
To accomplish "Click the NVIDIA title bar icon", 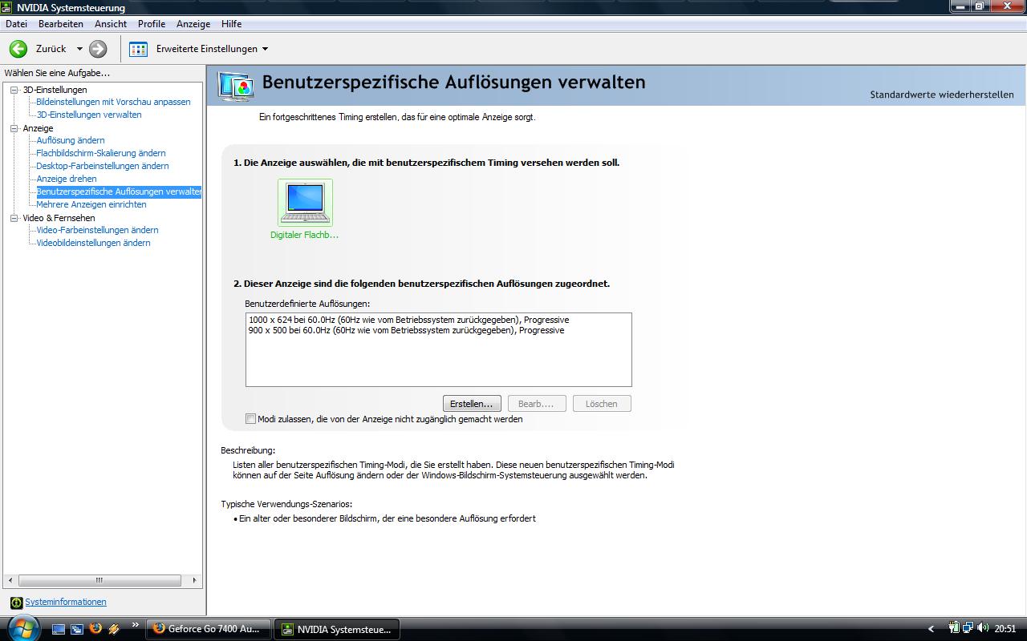I will [x=7, y=7].
